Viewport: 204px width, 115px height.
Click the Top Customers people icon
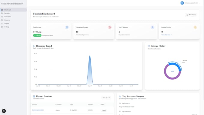(x=120, y=111)
